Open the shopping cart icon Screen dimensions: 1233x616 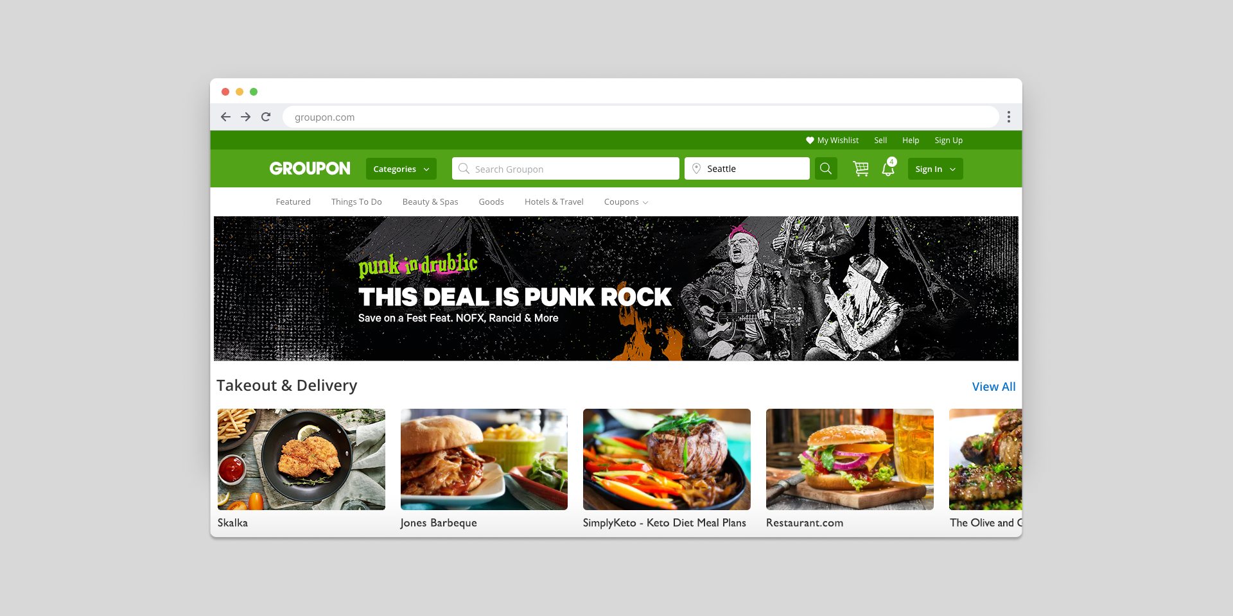(861, 169)
